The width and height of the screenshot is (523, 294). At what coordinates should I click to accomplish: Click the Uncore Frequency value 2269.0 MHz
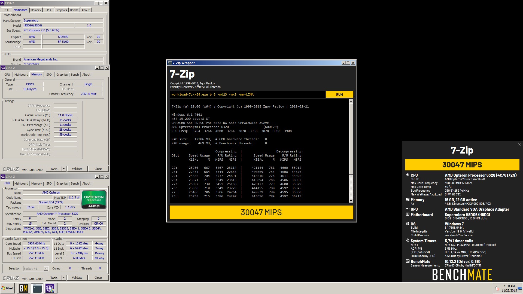[89, 94]
